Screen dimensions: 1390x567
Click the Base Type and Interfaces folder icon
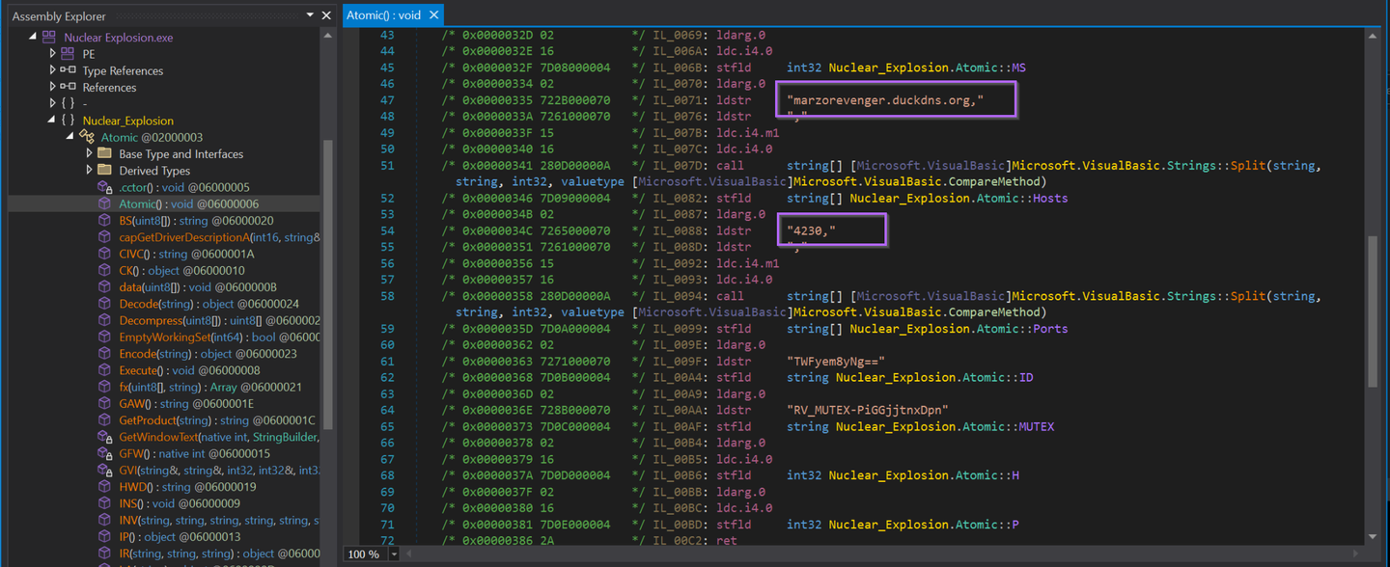pyautogui.click(x=105, y=154)
